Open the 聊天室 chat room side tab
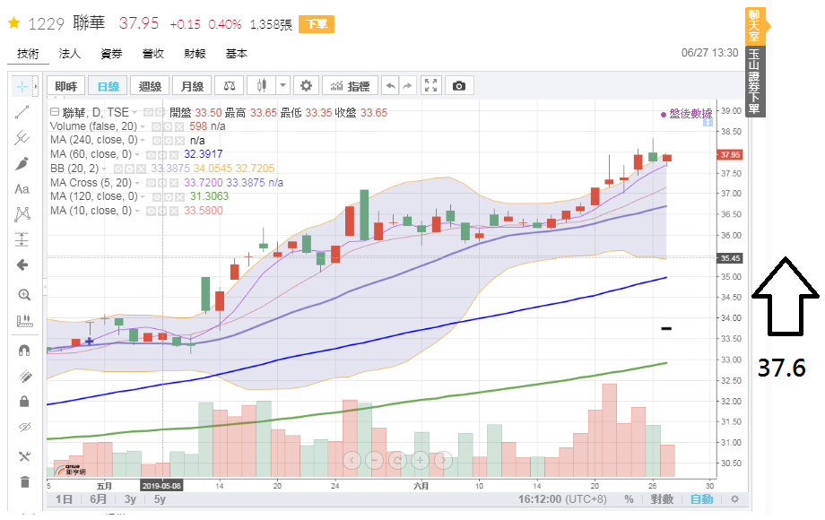Screen dimensions: 825x520 tap(754, 26)
